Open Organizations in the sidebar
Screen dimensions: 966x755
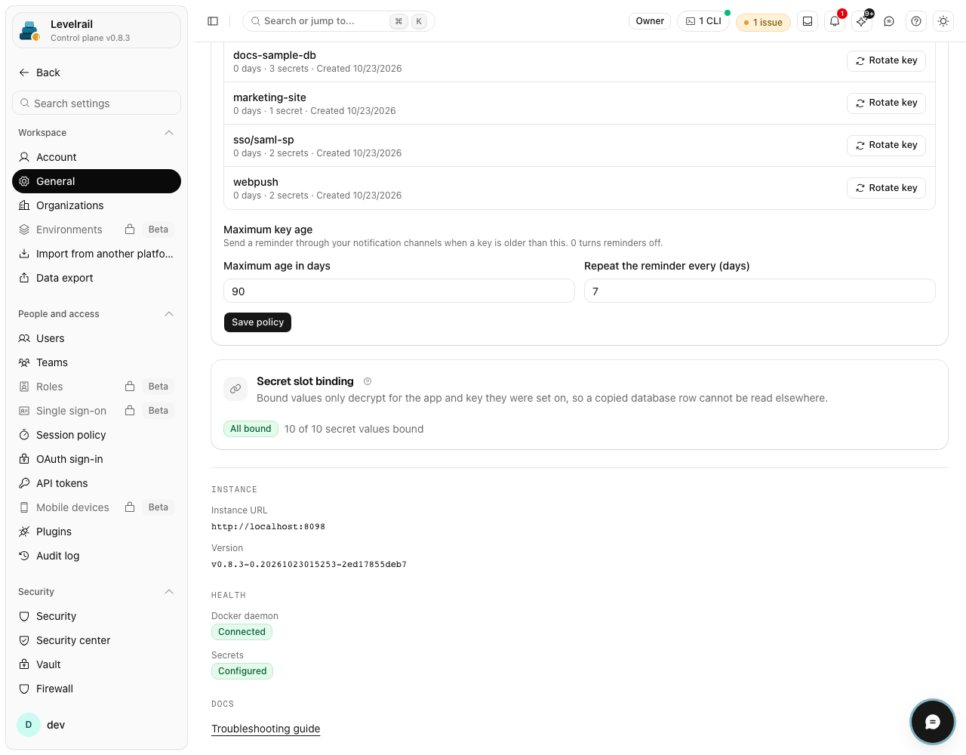(97, 205)
